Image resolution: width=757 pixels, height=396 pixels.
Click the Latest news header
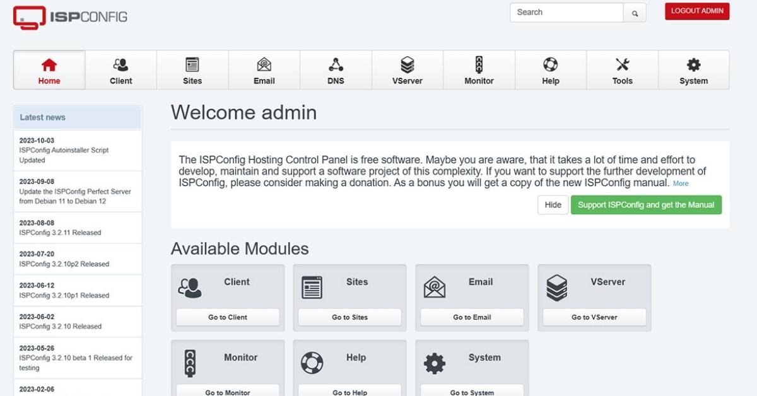(x=78, y=117)
